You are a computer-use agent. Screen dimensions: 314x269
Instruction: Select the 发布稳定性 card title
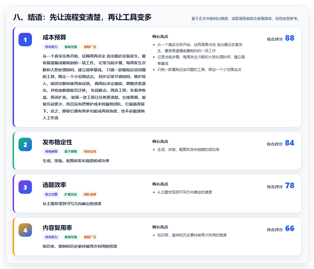click(57, 142)
